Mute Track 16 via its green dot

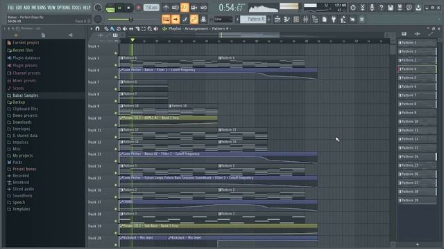[x=116, y=197]
